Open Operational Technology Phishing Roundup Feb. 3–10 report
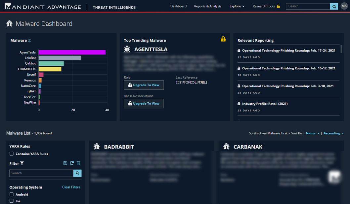Viewport: 350px width, 204px height. [x=288, y=86]
